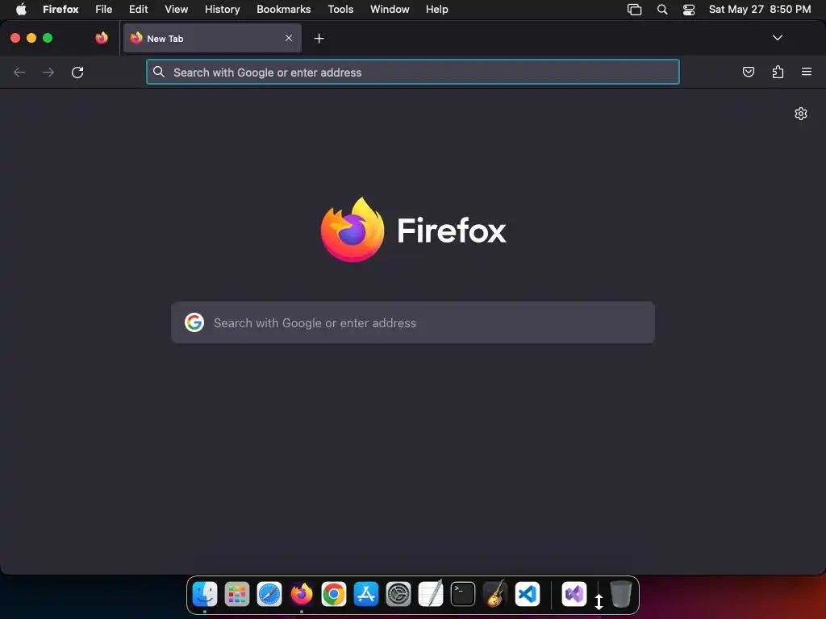The height and width of the screenshot is (619, 826).
Task: Open the History menu
Action: click(x=223, y=9)
